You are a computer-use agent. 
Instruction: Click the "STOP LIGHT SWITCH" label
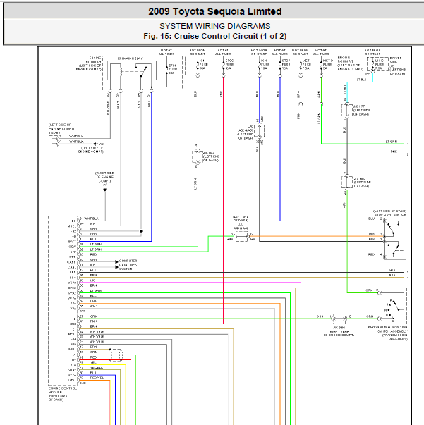tap(390, 214)
